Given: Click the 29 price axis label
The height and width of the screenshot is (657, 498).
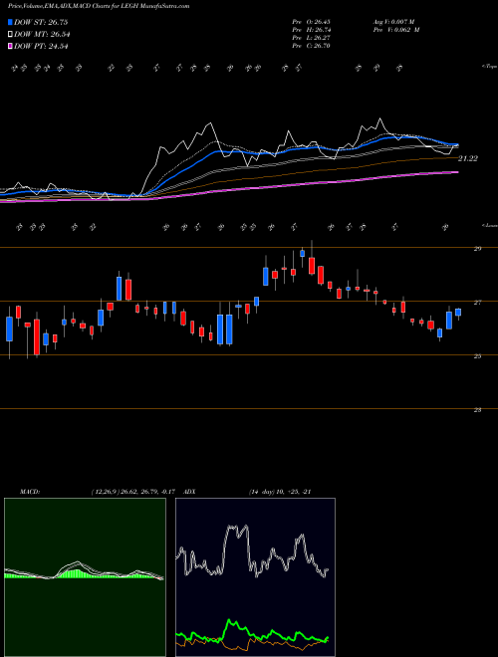Looking at the screenshot, I should tap(477, 249).
